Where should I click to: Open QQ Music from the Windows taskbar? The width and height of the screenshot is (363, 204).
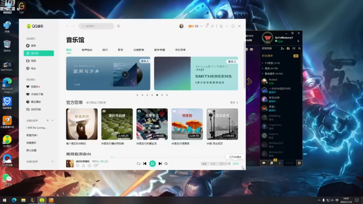click(42, 200)
